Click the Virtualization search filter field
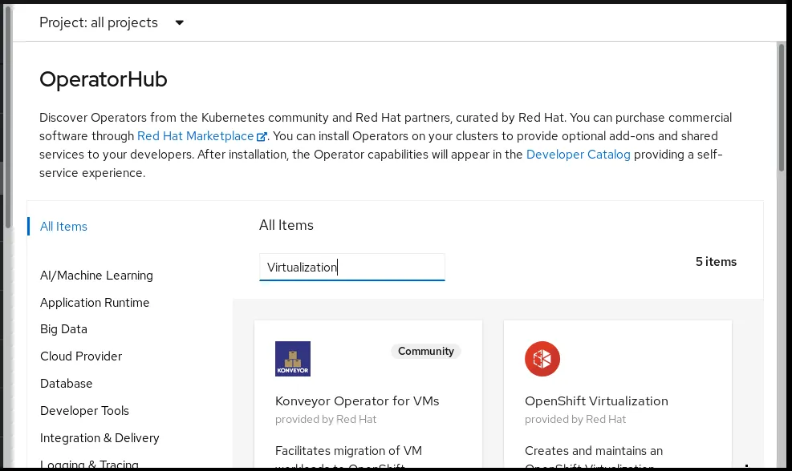The width and height of the screenshot is (792, 471). (351, 268)
